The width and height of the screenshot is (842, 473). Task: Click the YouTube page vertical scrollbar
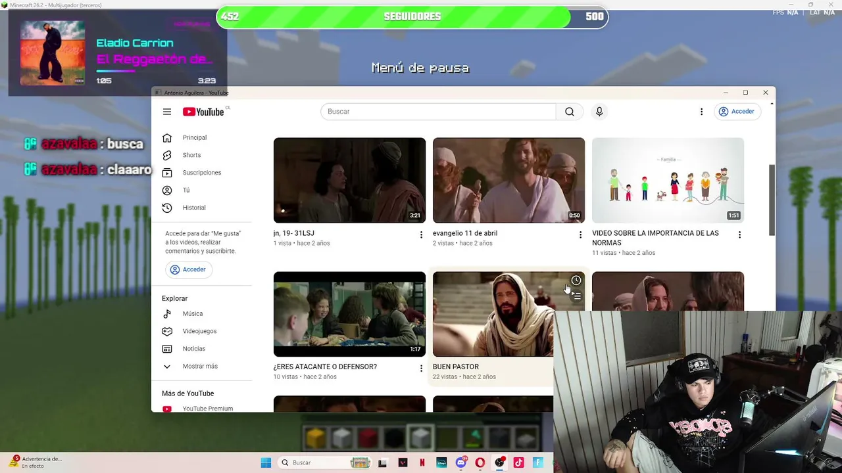pyautogui.click(x=772, y=200)
